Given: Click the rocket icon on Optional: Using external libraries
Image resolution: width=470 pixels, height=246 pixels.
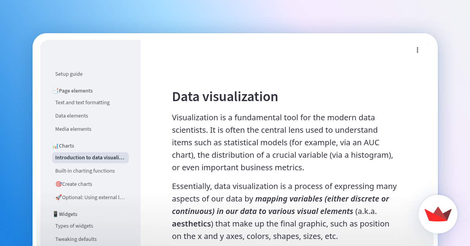Looking at the screenshot, I should [58, 197].
